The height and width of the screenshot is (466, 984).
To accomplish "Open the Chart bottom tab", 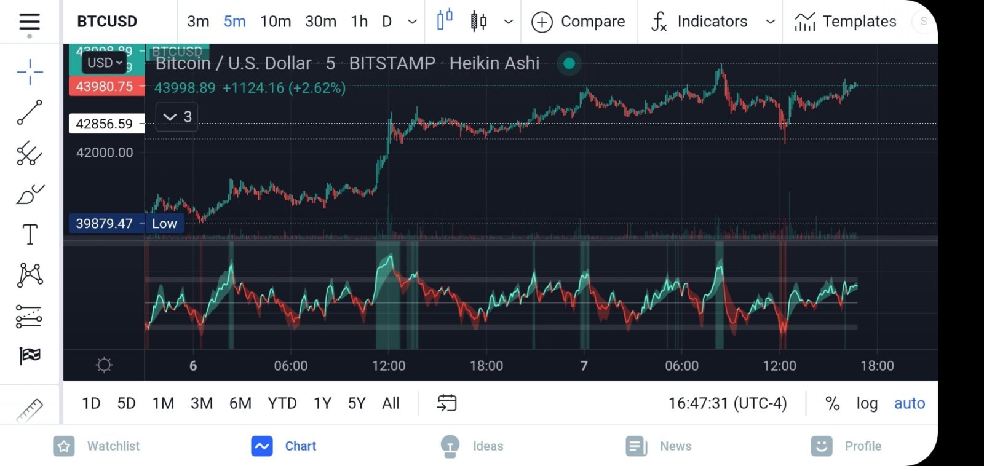I will pyautogui.click(x=284, y=446).
